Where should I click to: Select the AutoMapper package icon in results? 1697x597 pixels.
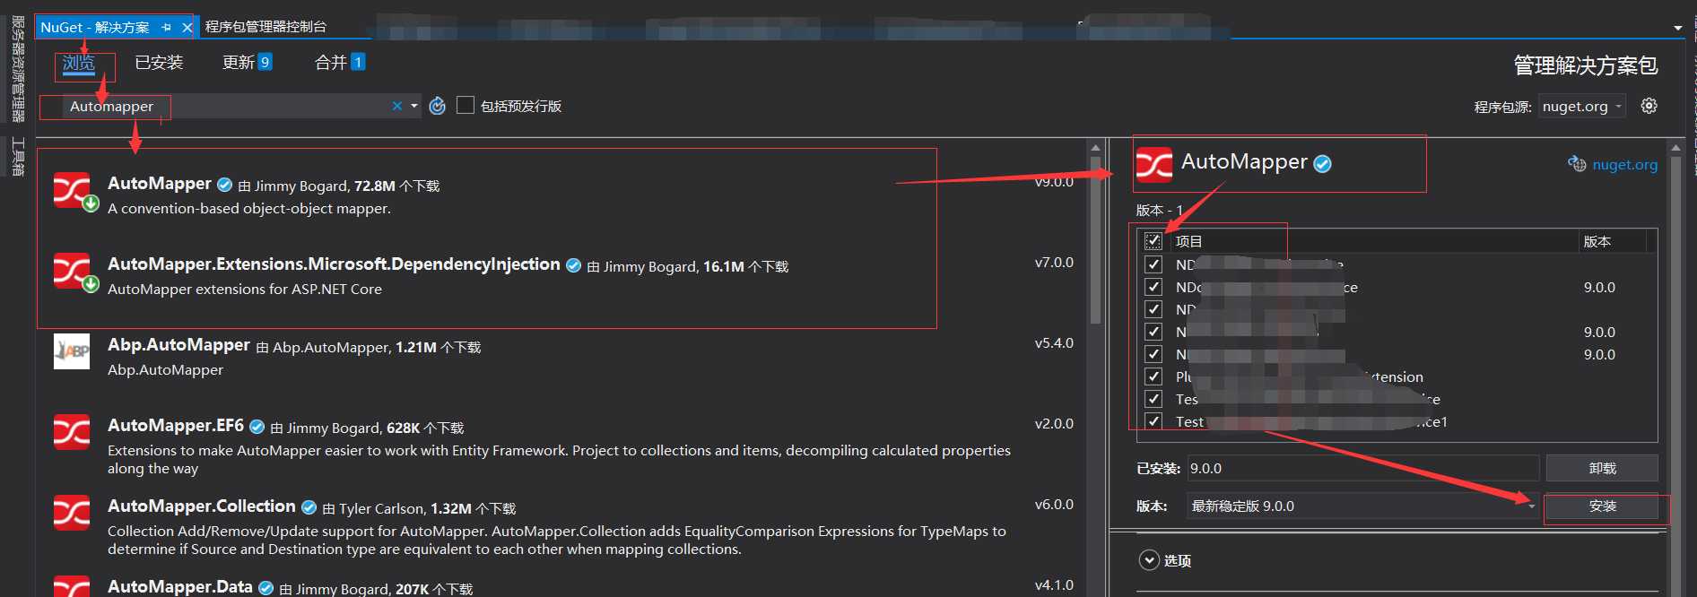72,190
